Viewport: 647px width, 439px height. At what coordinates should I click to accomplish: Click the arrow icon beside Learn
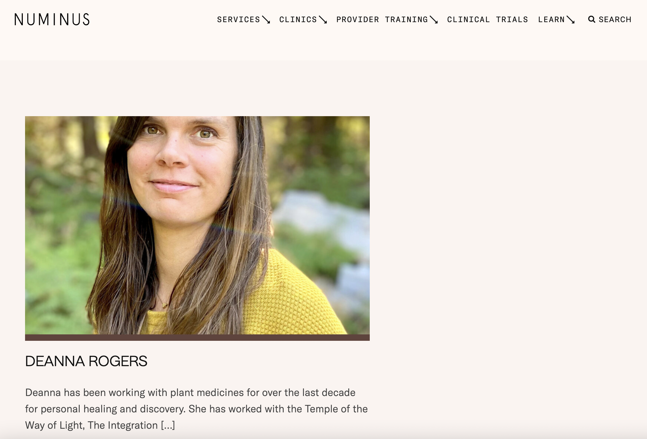pos(571,20)
